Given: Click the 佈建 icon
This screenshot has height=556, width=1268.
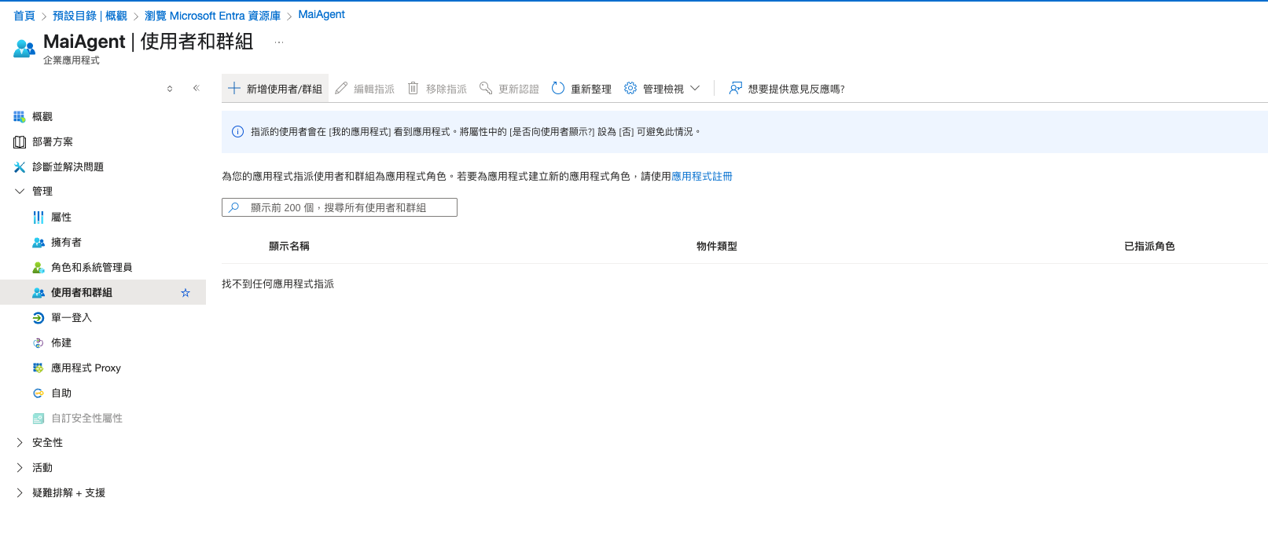Looking at the screenshot, I should coord(39,343).
